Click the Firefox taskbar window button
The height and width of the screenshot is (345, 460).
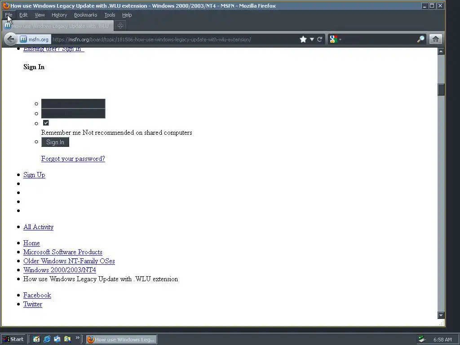tap(121, 340)
